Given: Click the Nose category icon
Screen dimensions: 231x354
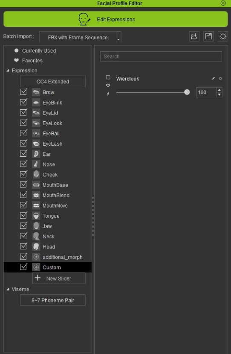Looking at the screenshot, I should click(x=36, y=164).
